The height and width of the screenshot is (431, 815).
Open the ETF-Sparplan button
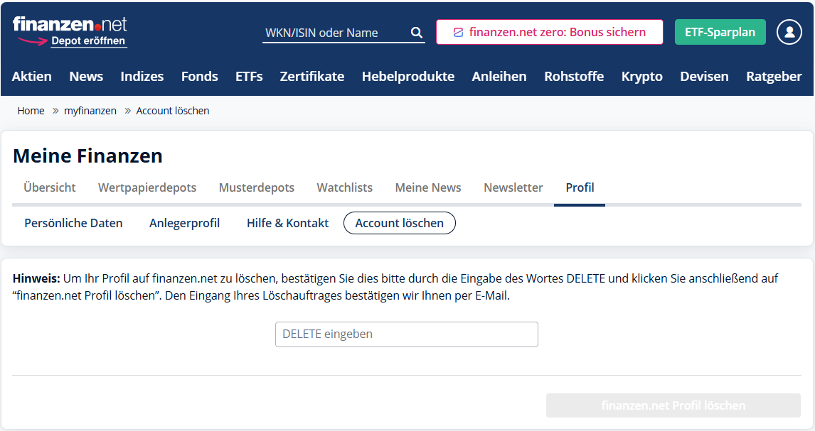720,32
